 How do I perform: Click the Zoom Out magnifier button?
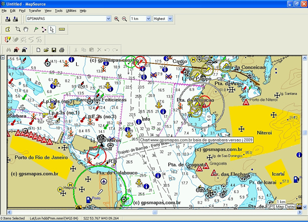pos(124,19)
